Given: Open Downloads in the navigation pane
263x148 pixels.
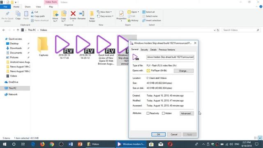Looking at the screenshot, I should pyautogui.click(x=16, y=48).
